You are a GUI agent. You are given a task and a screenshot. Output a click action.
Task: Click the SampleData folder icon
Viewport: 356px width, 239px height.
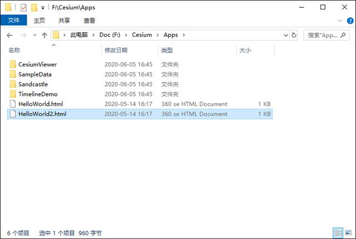coord(13,74)
